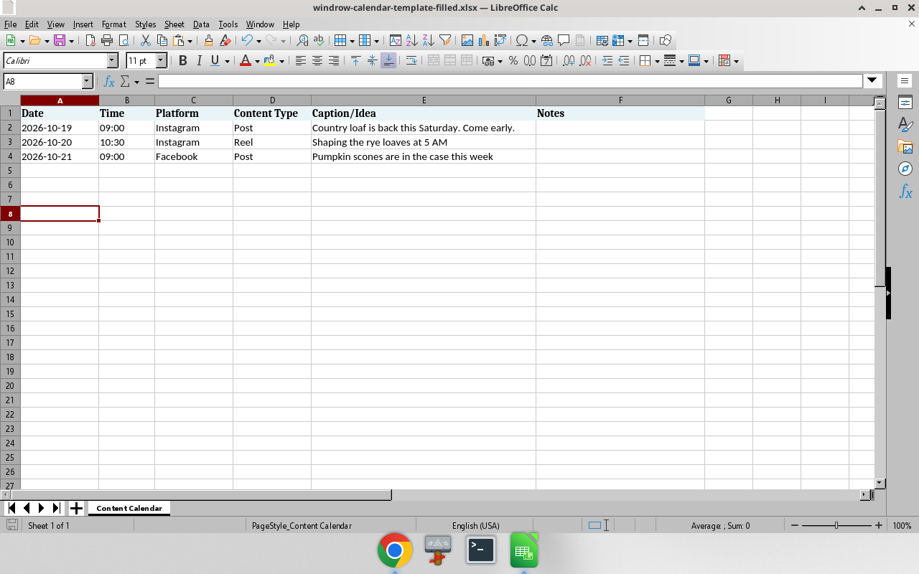Center text horizontally in the cell
This screenshot has width=919, height=574.
[317, 61]
